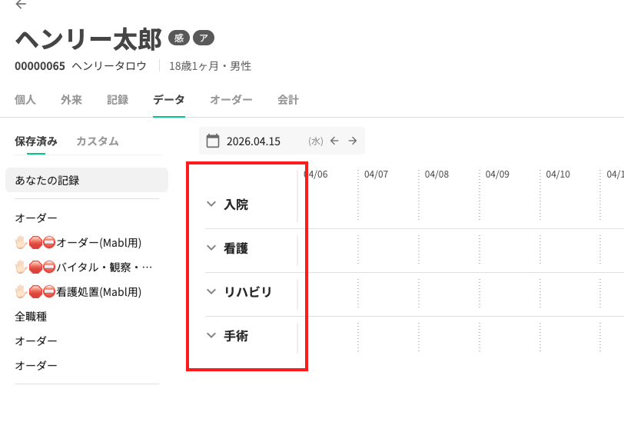The image size is (624, 442).
Task: Go to previous date with left arrow
Action: tap(335, 141)
